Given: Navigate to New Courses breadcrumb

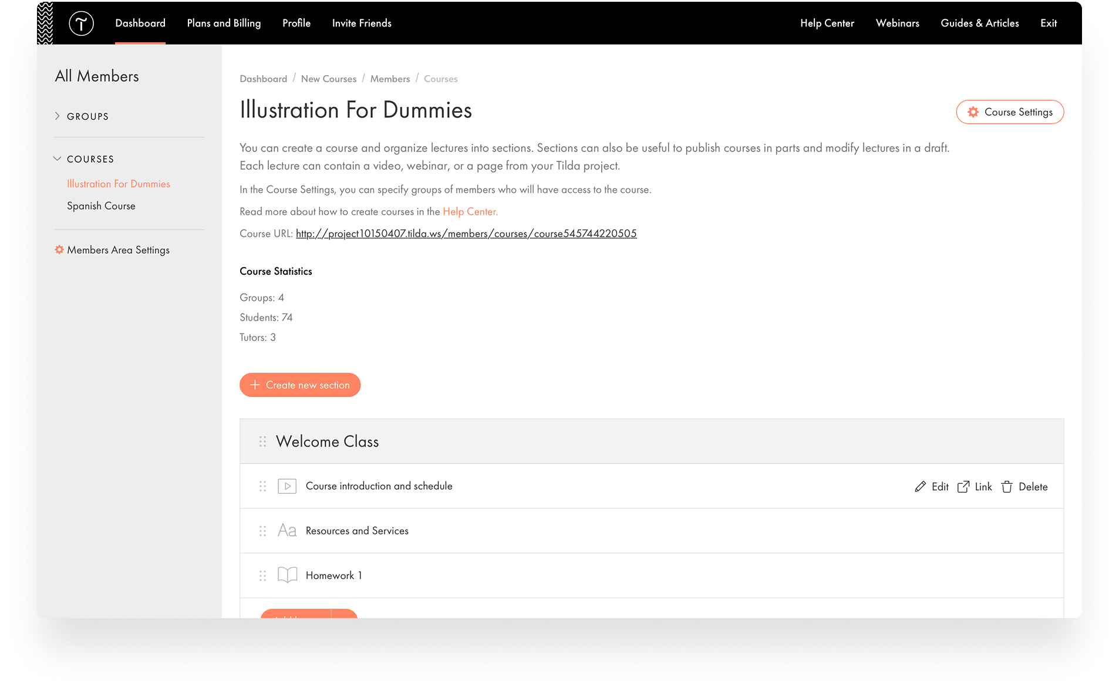Looking at the screenshot, I should click(x=328, y=79).
